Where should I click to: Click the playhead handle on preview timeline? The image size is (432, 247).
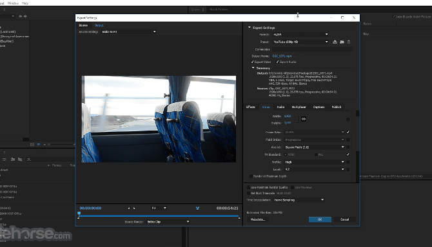pyautogui.click(x=79, y=213)
